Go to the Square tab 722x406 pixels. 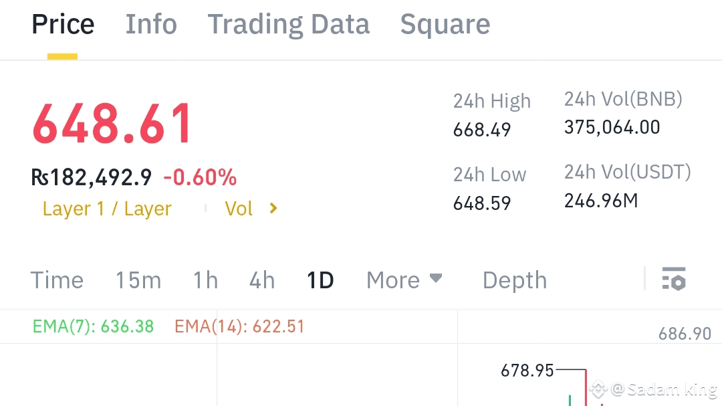pyautogui.click(x=445, y=25)
